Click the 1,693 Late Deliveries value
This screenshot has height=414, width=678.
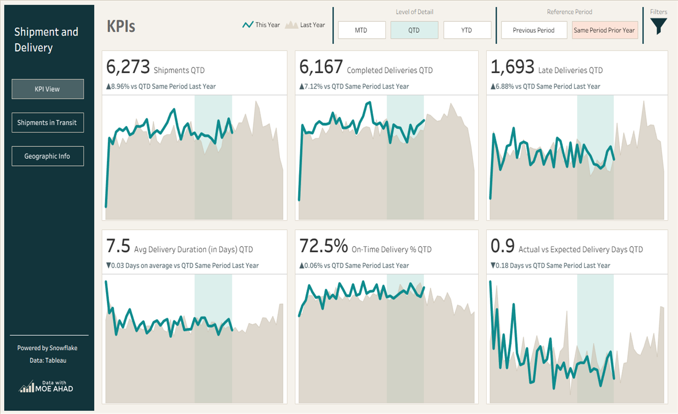click(x=512, y=67)
